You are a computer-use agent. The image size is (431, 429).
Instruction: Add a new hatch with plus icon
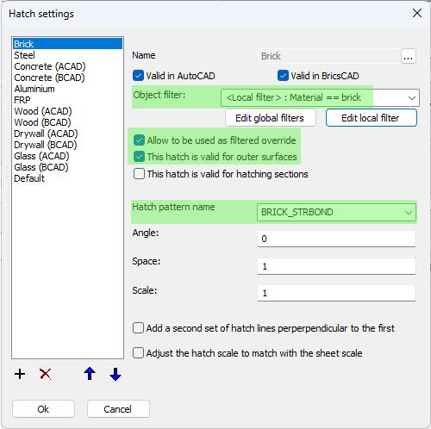20,374
